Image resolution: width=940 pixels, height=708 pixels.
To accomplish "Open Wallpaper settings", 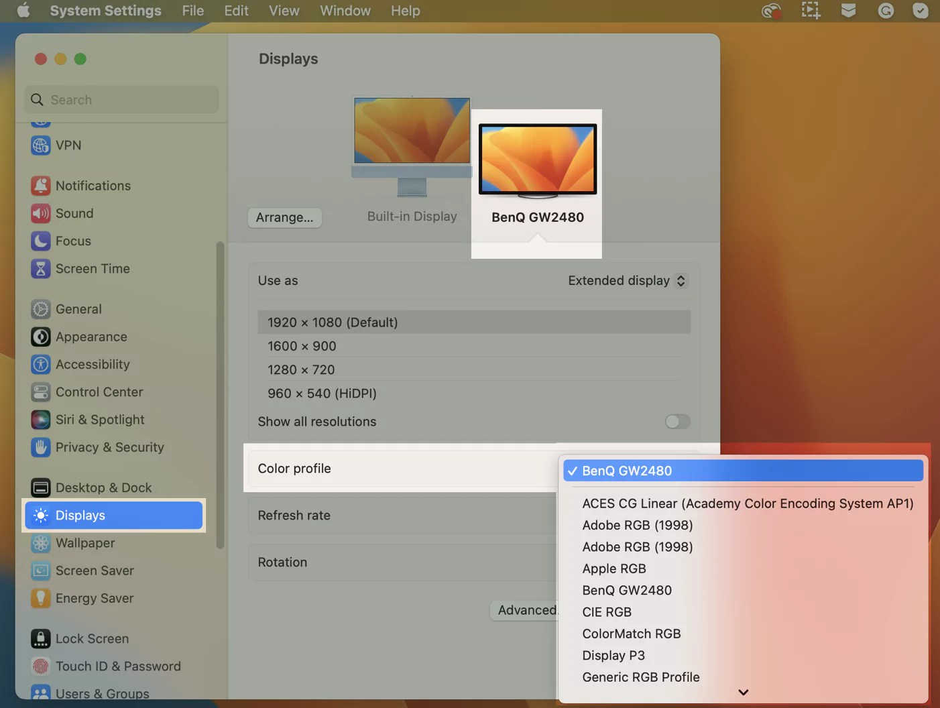I will coord(84,543).
